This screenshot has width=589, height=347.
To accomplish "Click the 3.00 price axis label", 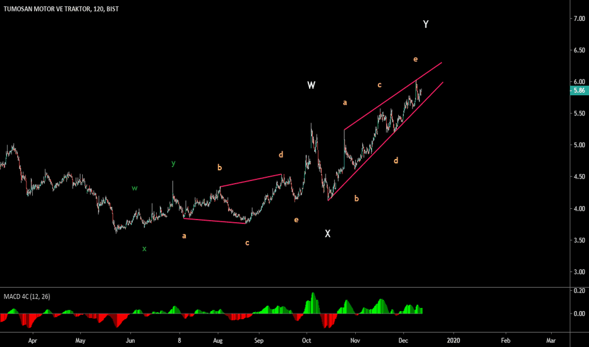I will pyautogui.click(x=580, y=272).
